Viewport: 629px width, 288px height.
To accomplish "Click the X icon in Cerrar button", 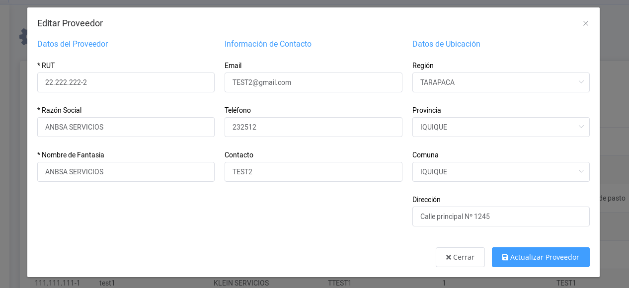I will point(448,257).
